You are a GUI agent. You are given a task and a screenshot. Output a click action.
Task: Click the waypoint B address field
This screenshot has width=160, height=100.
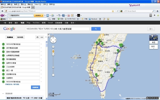click(x=23, y=48)
